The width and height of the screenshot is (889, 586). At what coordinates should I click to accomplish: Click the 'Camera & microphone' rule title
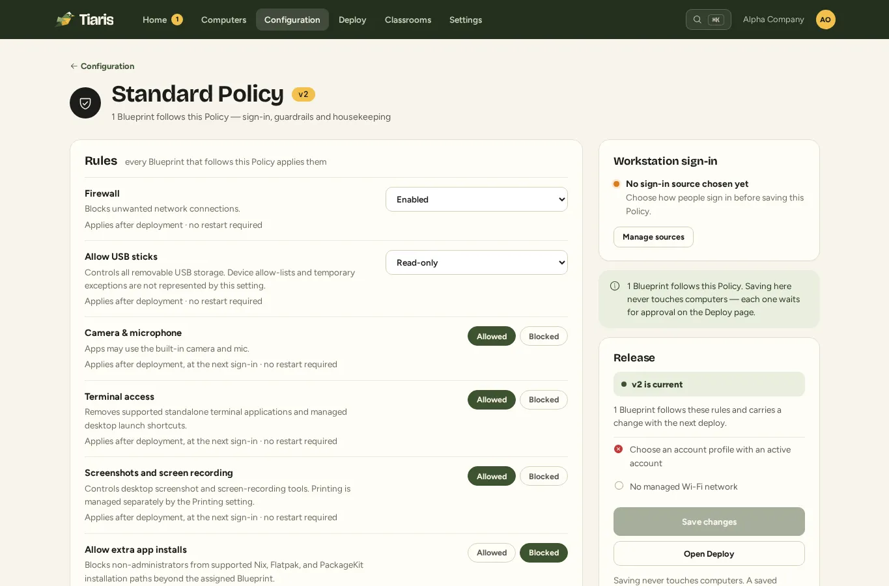click(x=133, y=333)
